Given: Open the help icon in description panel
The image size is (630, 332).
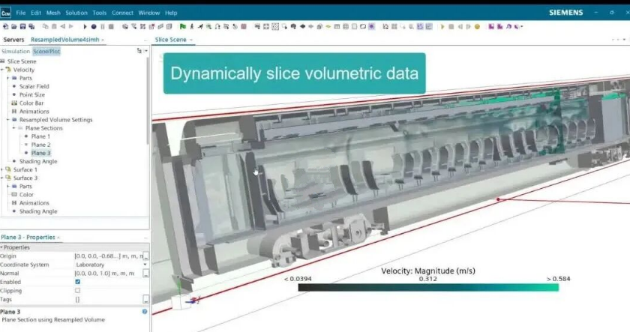Looking at the screenshot, I should [145, 311].
